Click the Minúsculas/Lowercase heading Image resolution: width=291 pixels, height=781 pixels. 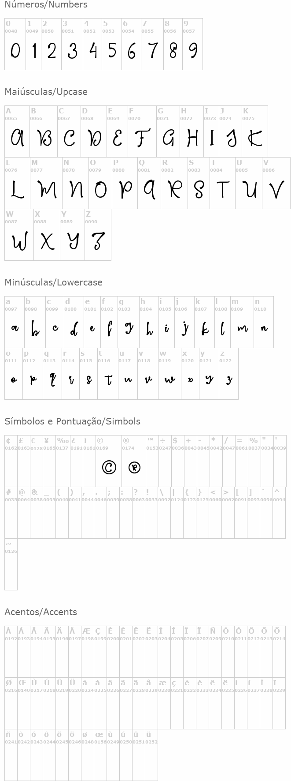click(53, 282)
